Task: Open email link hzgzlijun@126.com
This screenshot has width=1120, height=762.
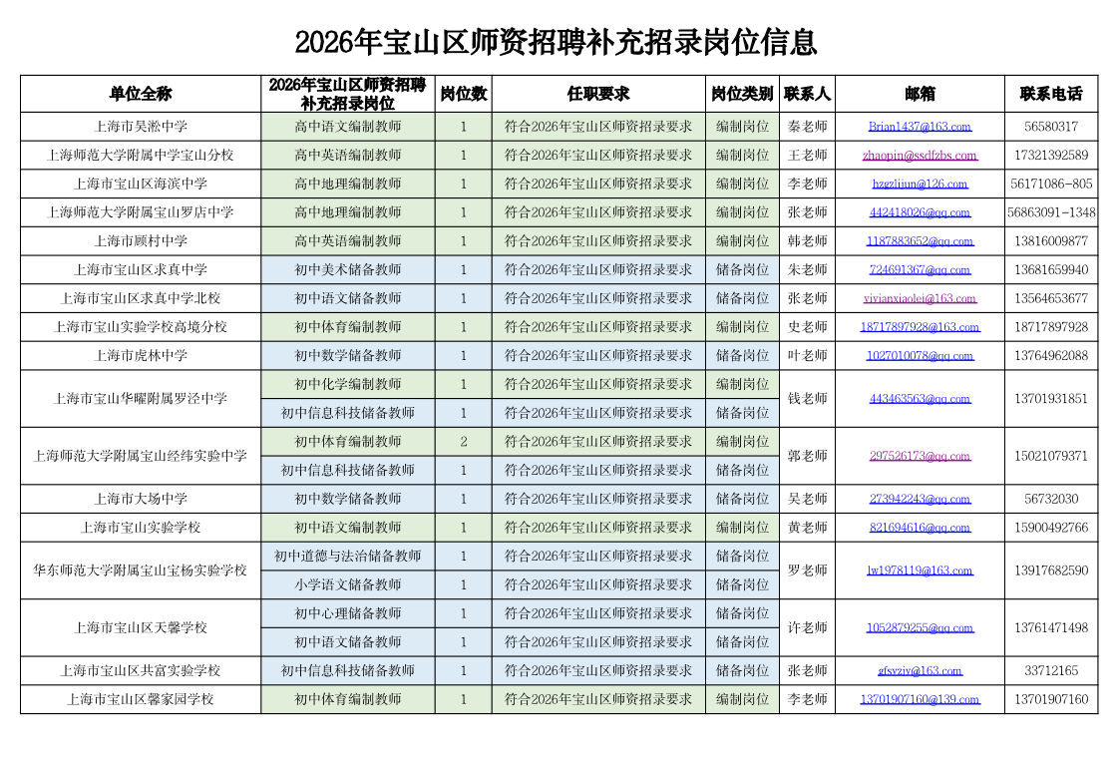Action: (920, 184)
